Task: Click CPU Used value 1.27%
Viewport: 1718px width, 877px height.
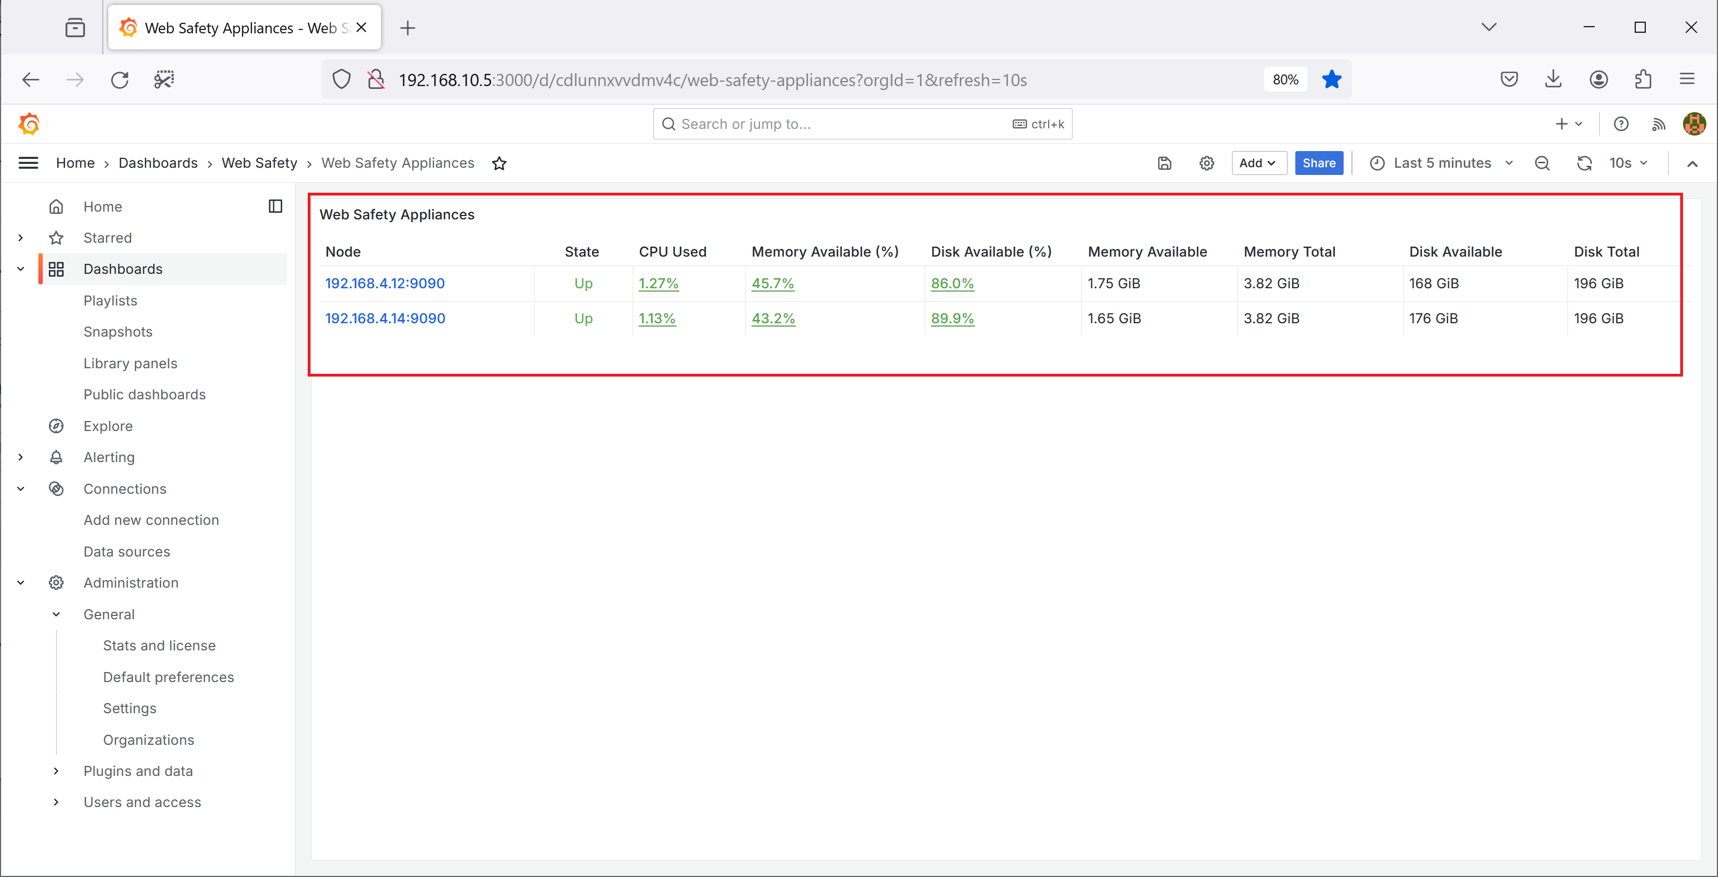Action: [x=658, y=283]
